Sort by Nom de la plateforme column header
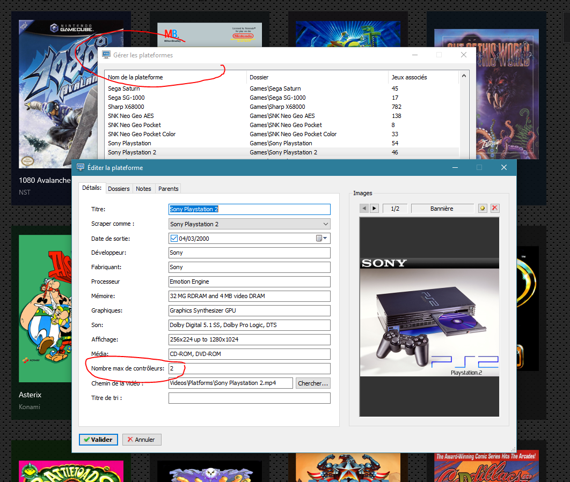The width and height of the screenshot is (570, 482). 176,77
